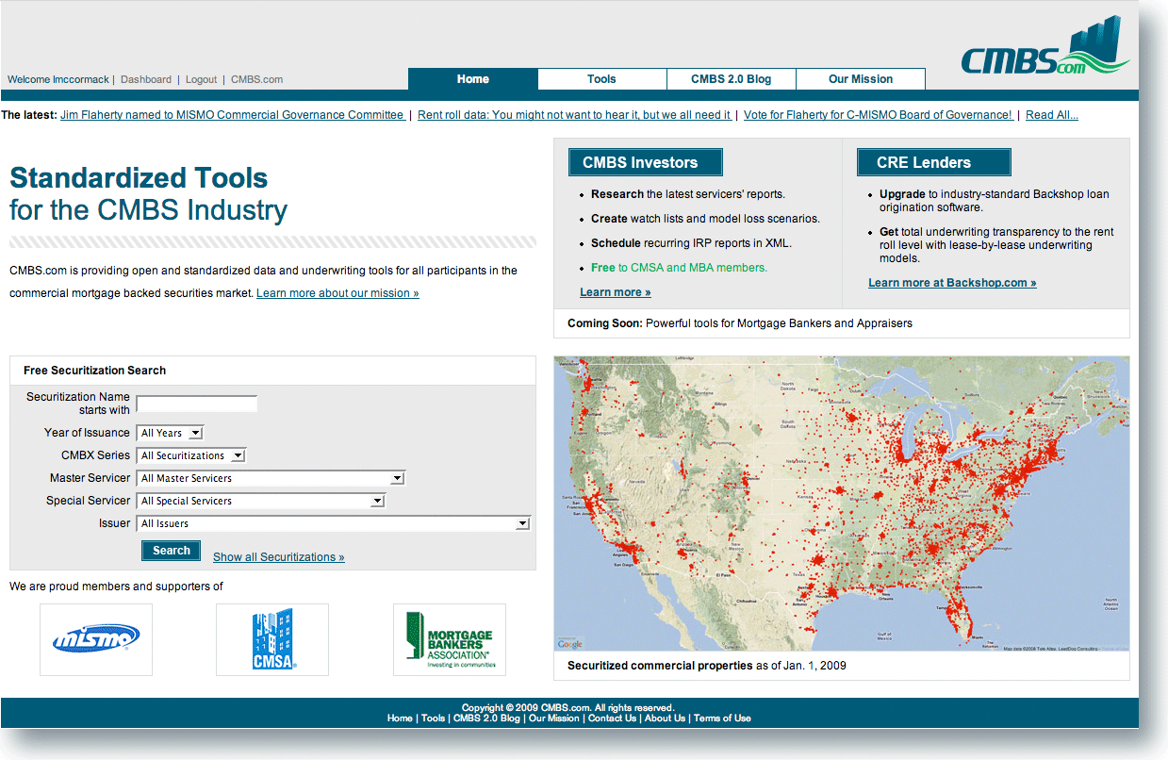Open Learn more at Backshop.com link
The height and width of the screenshot is (760, 1168).
click(952, 283)
